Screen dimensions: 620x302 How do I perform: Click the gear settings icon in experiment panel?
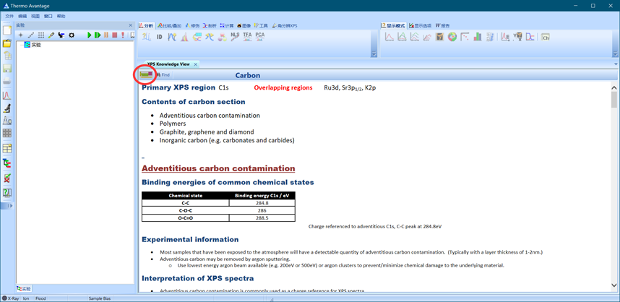point(72,35)
